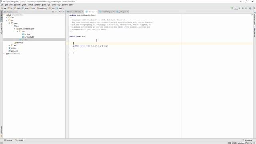
Task: Click the codebeasty breadcrumb in navigation bar
Action: pyautogui.click(x=42, y=8)
